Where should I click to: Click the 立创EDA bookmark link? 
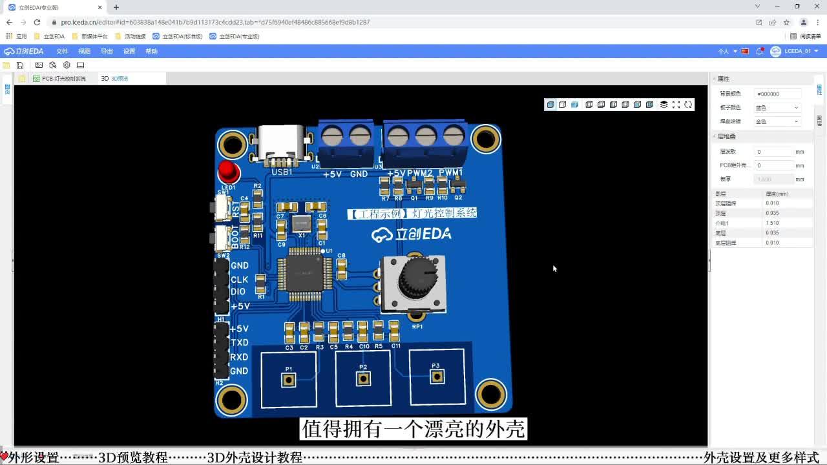click(x=49, y=36)
